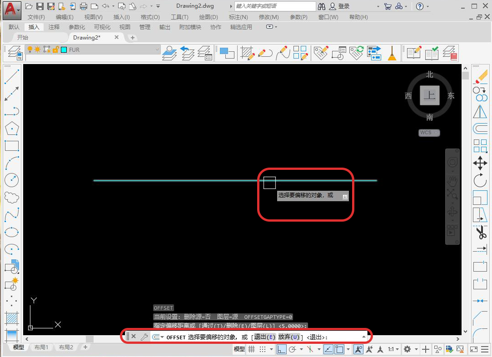The width and height of the screenshot is (492, 357).
Task: Click the horizontal scrollbar thumb
Action: point(90,339)
